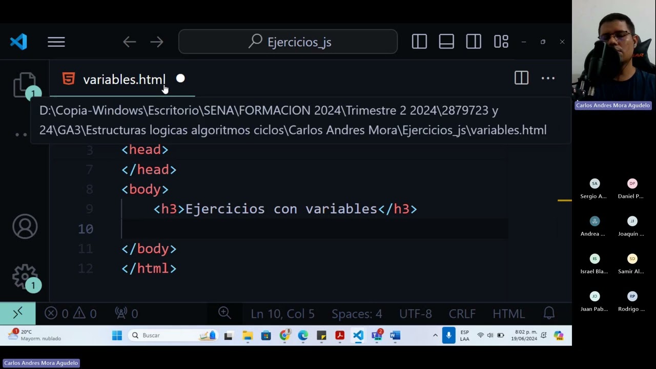The image size is (656, 369).
Task: Switch to VS Code taskbar icon
Action: click(x=358, y=336)
